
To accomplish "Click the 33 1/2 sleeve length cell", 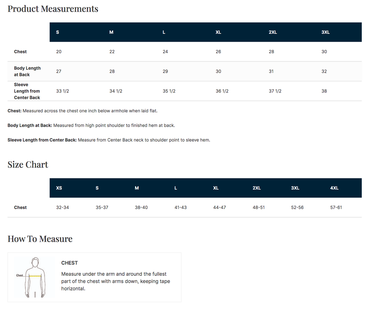I will [62, 91].
